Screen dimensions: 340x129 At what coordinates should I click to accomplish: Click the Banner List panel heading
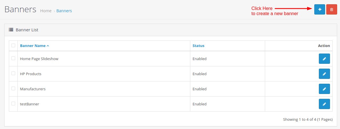click(x=27, y=30)
